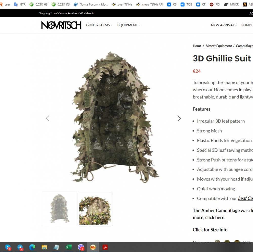Click "Moves with your head" feature
Screen dimensions: 253x252
225,179
